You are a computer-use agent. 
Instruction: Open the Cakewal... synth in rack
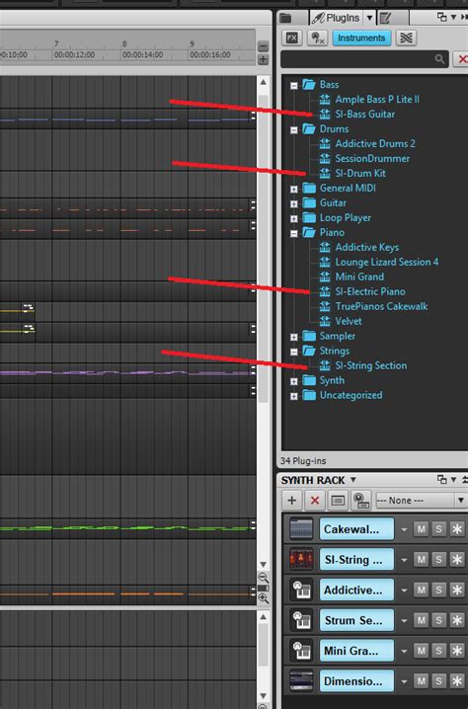pos(356,529)
